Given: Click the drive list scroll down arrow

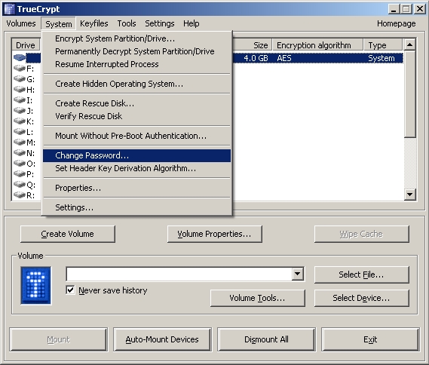Looking at the screenshot, I should [x=409, y=195].
